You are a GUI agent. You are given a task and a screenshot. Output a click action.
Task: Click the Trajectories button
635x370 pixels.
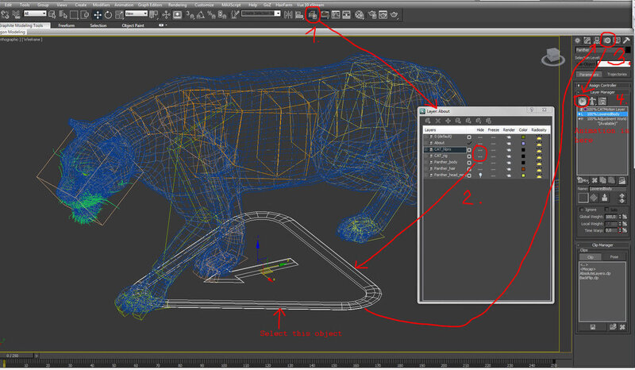tap(616, 74)
